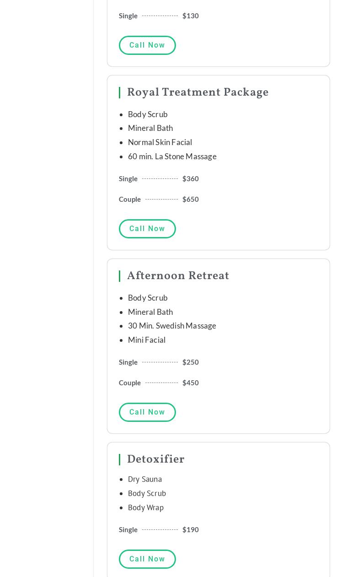Select the Mini Facial list item
The height and width of the screenshot is (577, 352).
pos(147,340)
